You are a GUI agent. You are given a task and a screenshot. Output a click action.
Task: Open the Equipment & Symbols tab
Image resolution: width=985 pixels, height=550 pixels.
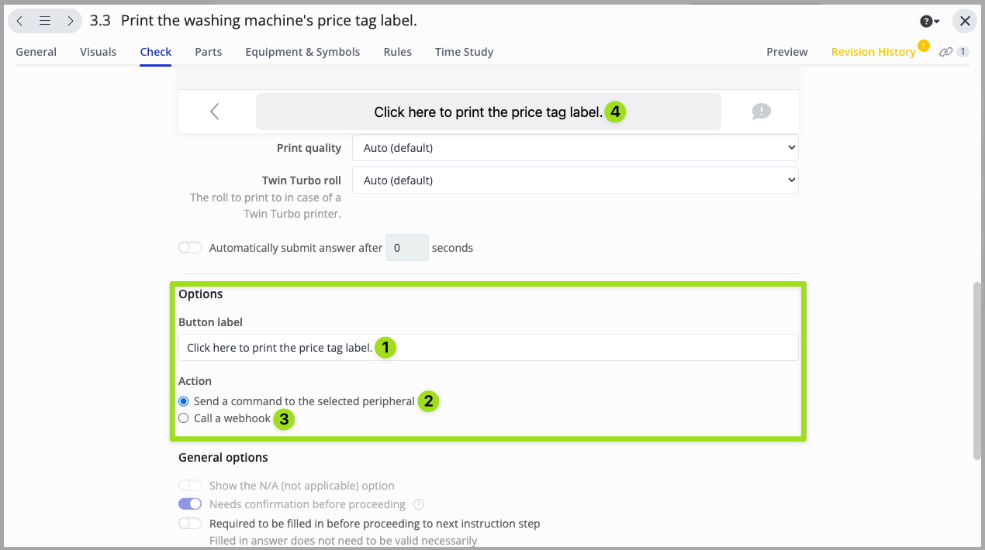pos(302,52)
